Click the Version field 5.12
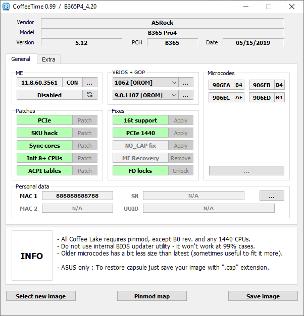This screenshot has width=304, height=316. click(x=82, y=42)
